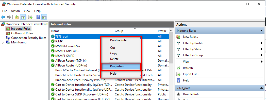Click the green check icon beside MSMPI-LaunchSvc
The height and width of the screenshot is (100, 266).
click(53, 46)
